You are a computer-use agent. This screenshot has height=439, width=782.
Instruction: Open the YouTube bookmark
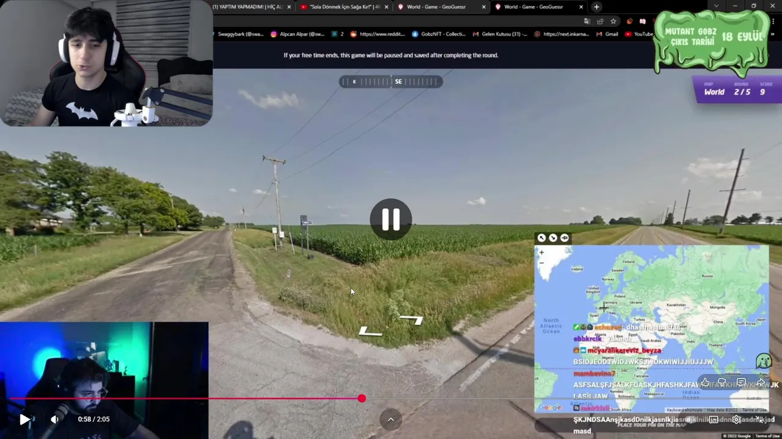tap(638, 34)
